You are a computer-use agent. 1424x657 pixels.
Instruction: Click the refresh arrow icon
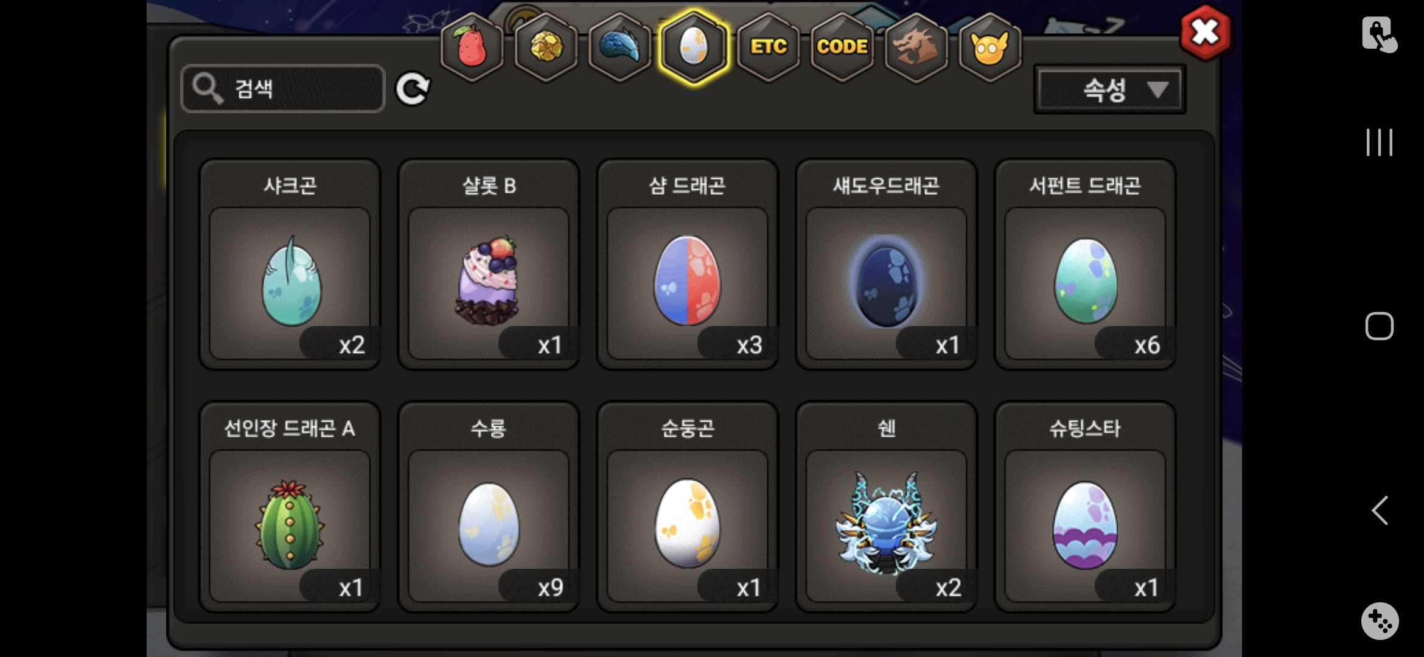(x=413, y=89)
